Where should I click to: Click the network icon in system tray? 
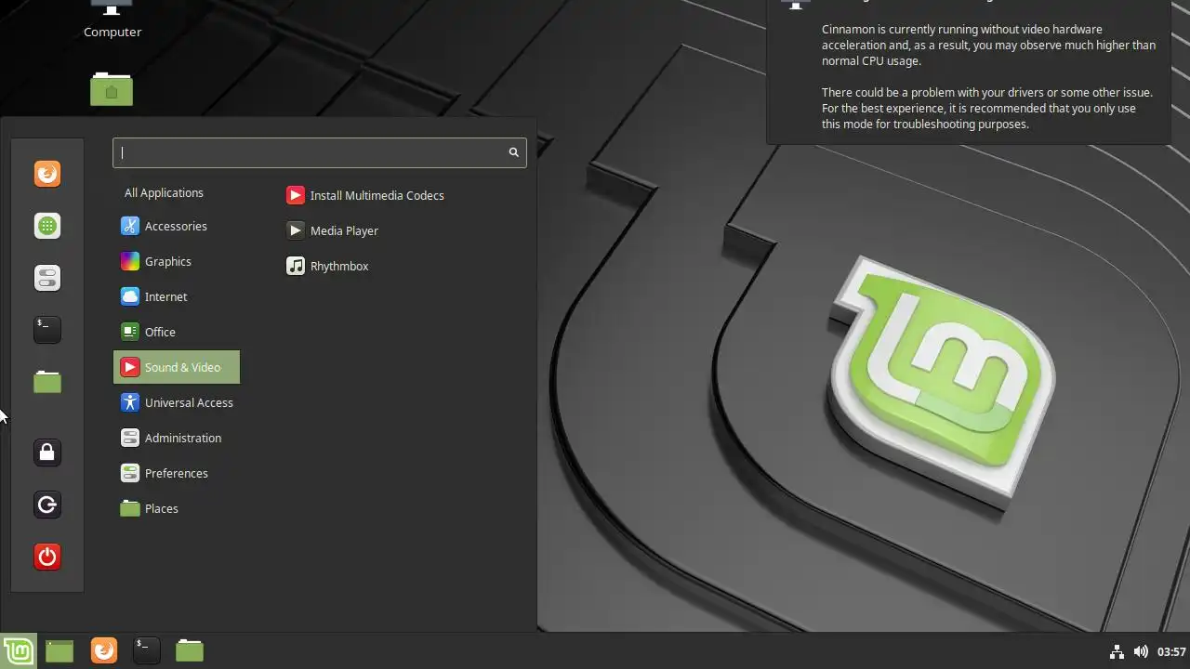1117,651
